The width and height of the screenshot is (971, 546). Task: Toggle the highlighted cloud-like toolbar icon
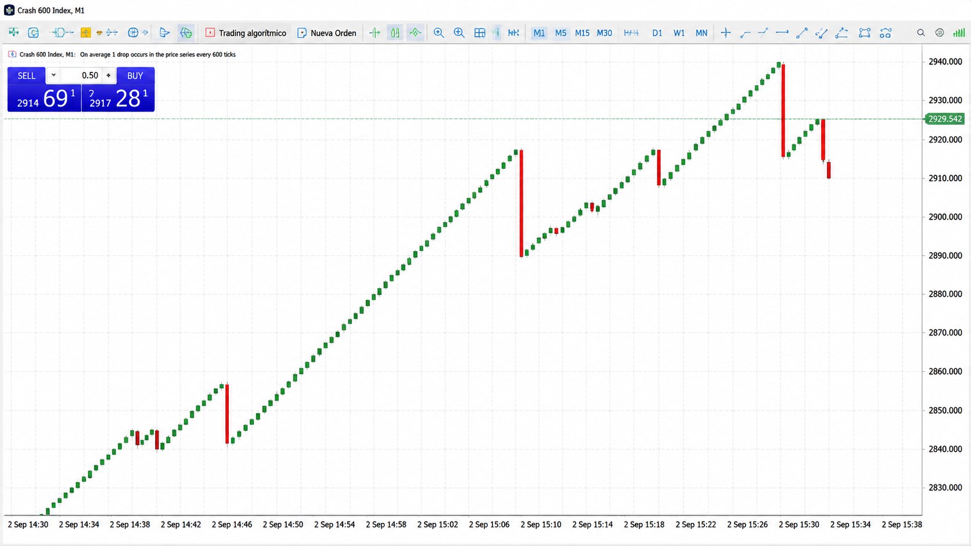[x=186, y=32]
